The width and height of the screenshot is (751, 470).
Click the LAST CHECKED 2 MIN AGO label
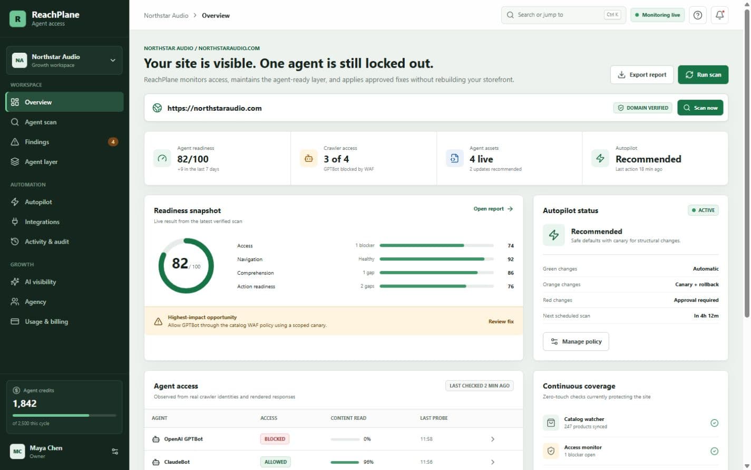click(479, 386)
